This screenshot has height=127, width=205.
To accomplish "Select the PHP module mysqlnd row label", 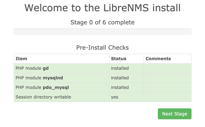I will pyautogui.click(x=39, y=78).
